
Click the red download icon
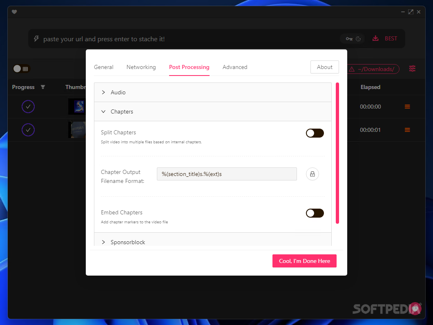(x=375, y=38)
